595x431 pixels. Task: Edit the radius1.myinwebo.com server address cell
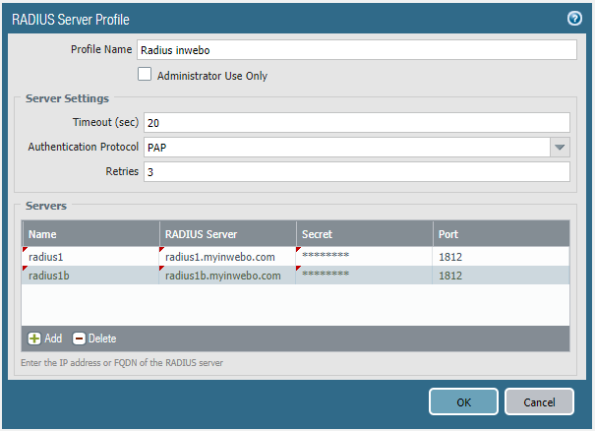coord(227,257)
